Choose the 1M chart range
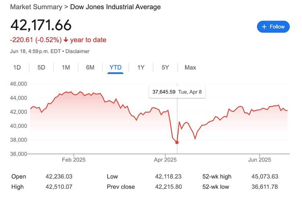 [x=66, y=67]
